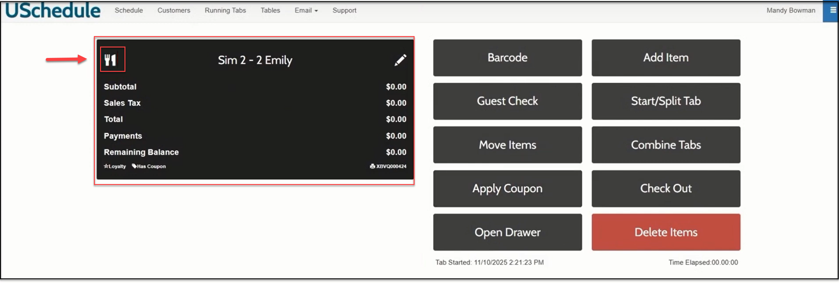Click the Remaining Balance row label
Viewport: 839px width, 283px height.
pyautogui.click(x=141, y=152)
